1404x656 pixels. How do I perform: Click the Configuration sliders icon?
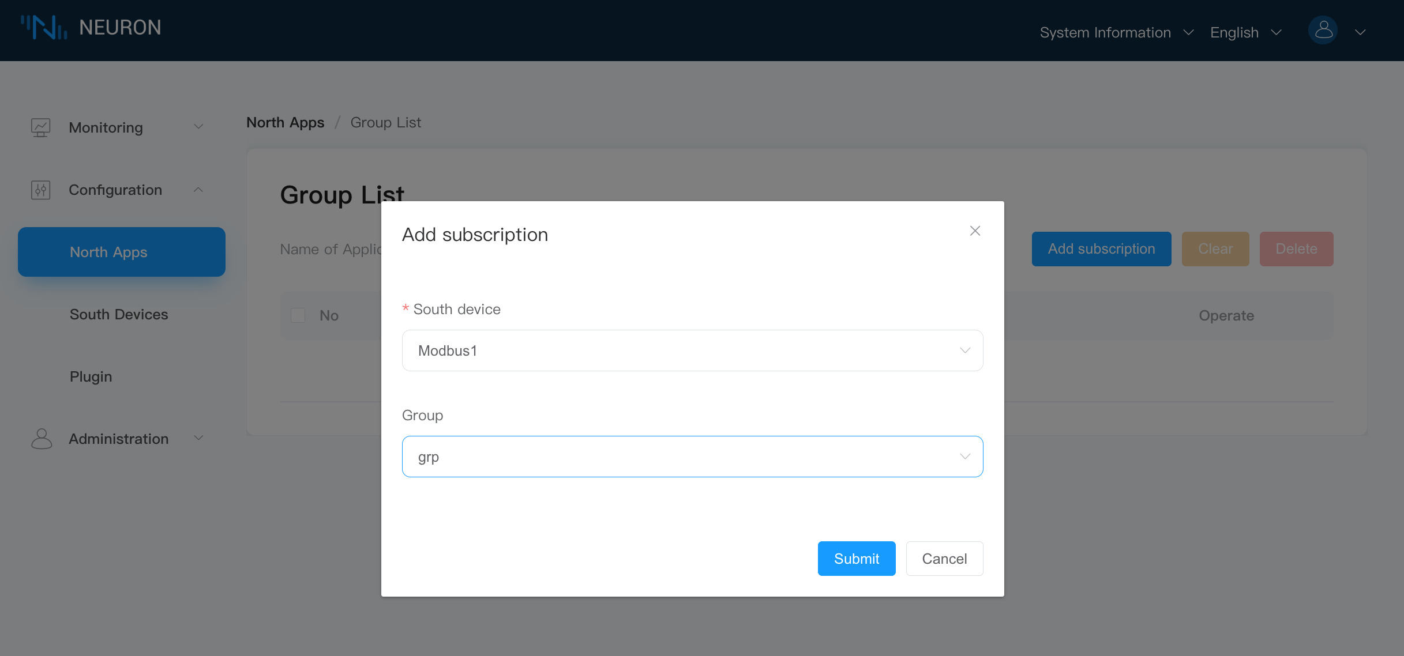coord(40,190)
